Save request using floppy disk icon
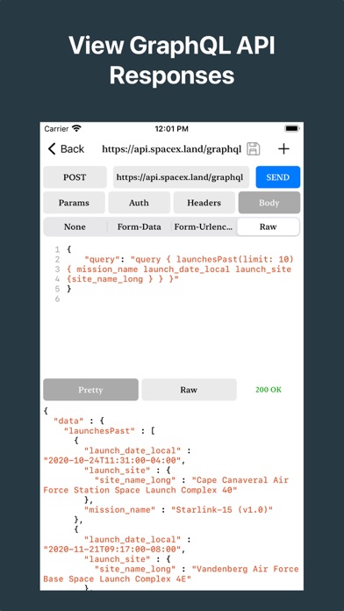 coord(254,149)
